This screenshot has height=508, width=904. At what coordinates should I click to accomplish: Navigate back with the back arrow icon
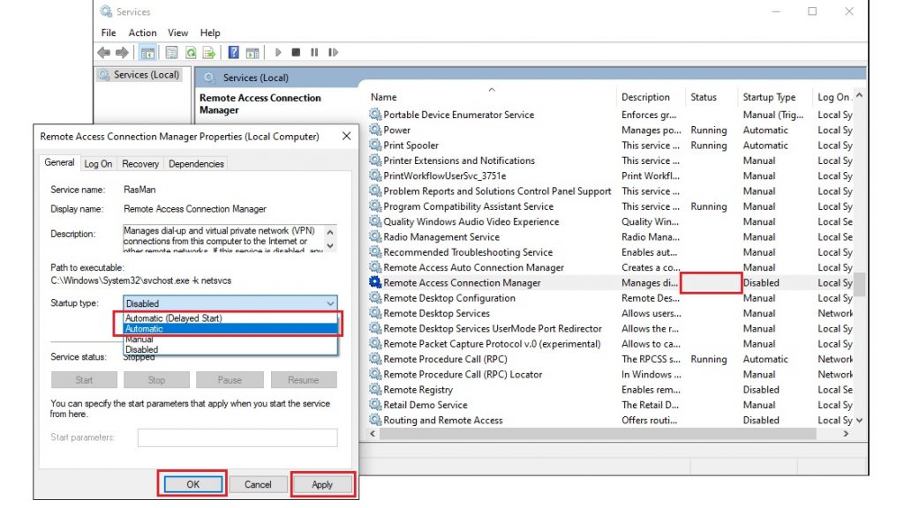pyautogui.click(x=104, y=52)
